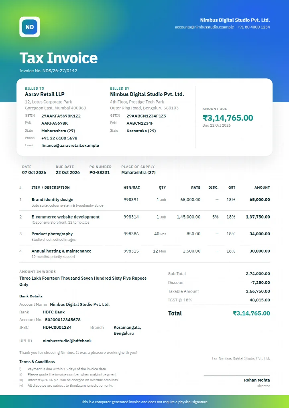
Task: Click GSTIN 27AAKFA5678K1Z2
Action: [x=61, y=116]
